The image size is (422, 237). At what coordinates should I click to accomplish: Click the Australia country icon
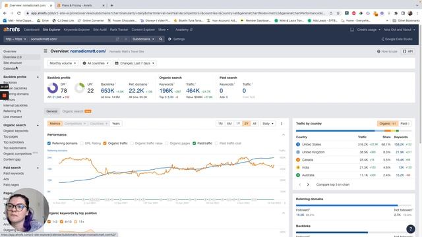pyautogui.click(x=298, y=175)
